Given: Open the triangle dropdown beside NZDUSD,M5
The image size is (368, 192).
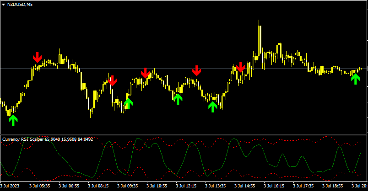Looking at the screenshot, I should pos(4,4).
